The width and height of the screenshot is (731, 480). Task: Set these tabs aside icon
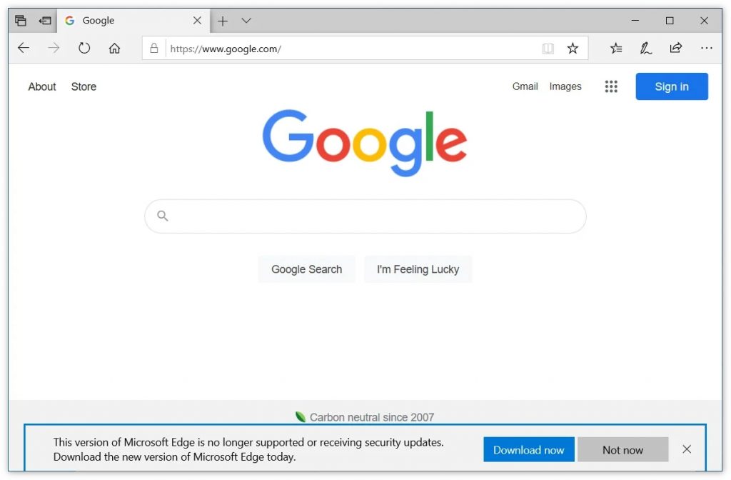(x=45, y=21)
